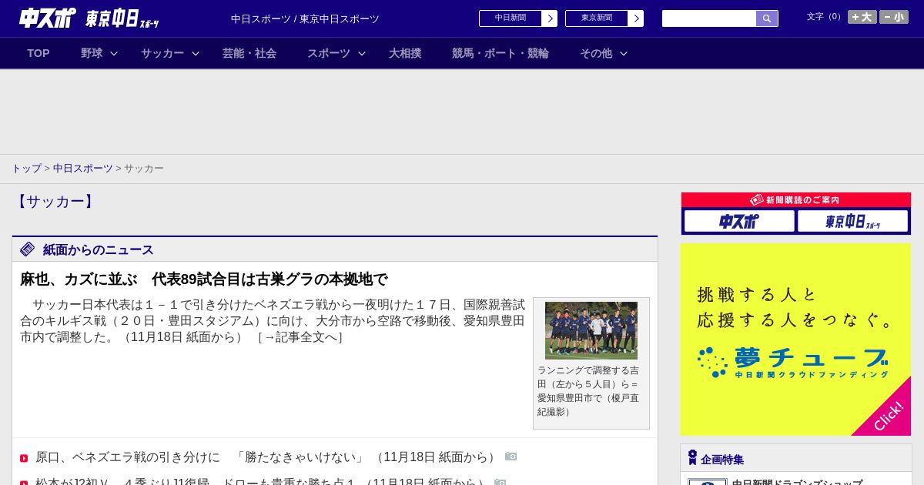This screenshot has width=924, height=485.
Task: Increase text size with 大 button
Action: coord(862,17)
